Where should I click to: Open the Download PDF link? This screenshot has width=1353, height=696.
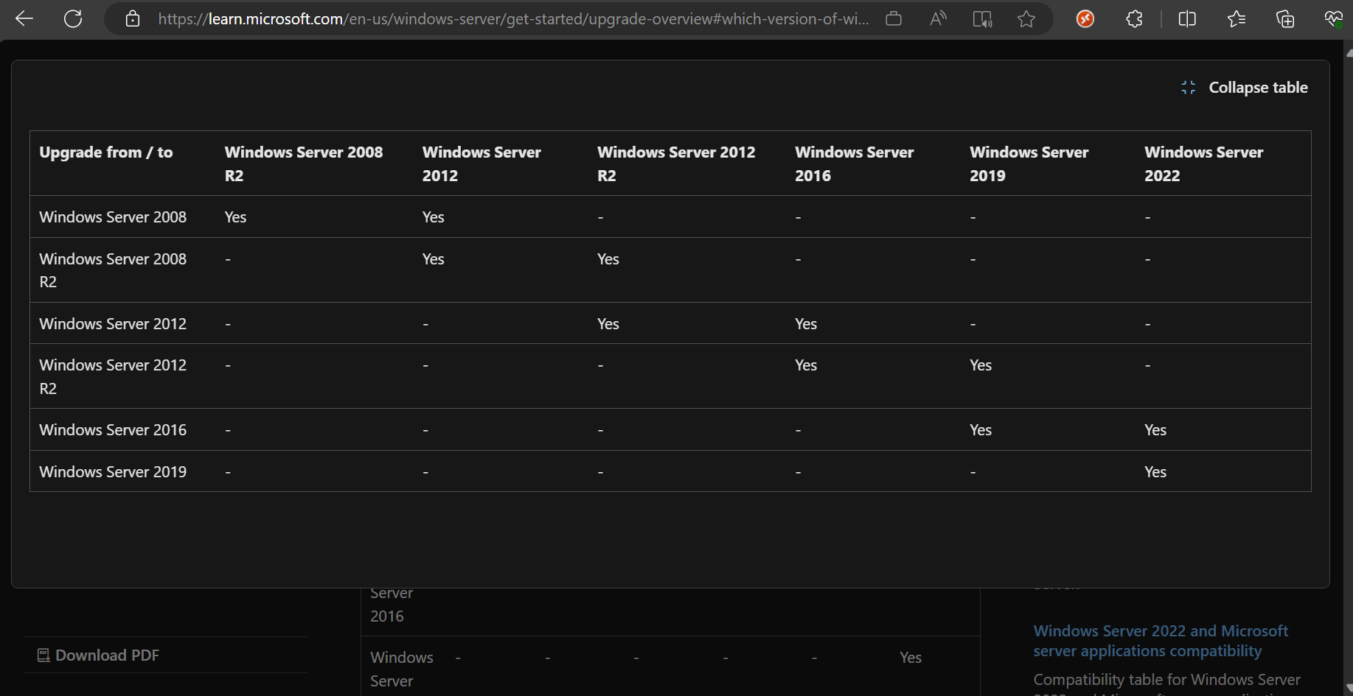[107, 655]
